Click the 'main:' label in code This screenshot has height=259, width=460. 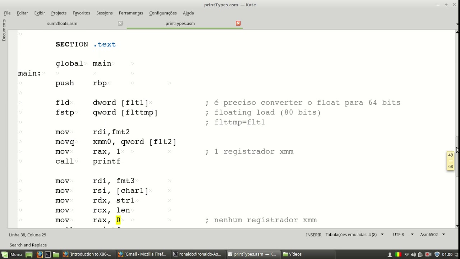pyautogui.click(x=29, y=73)
